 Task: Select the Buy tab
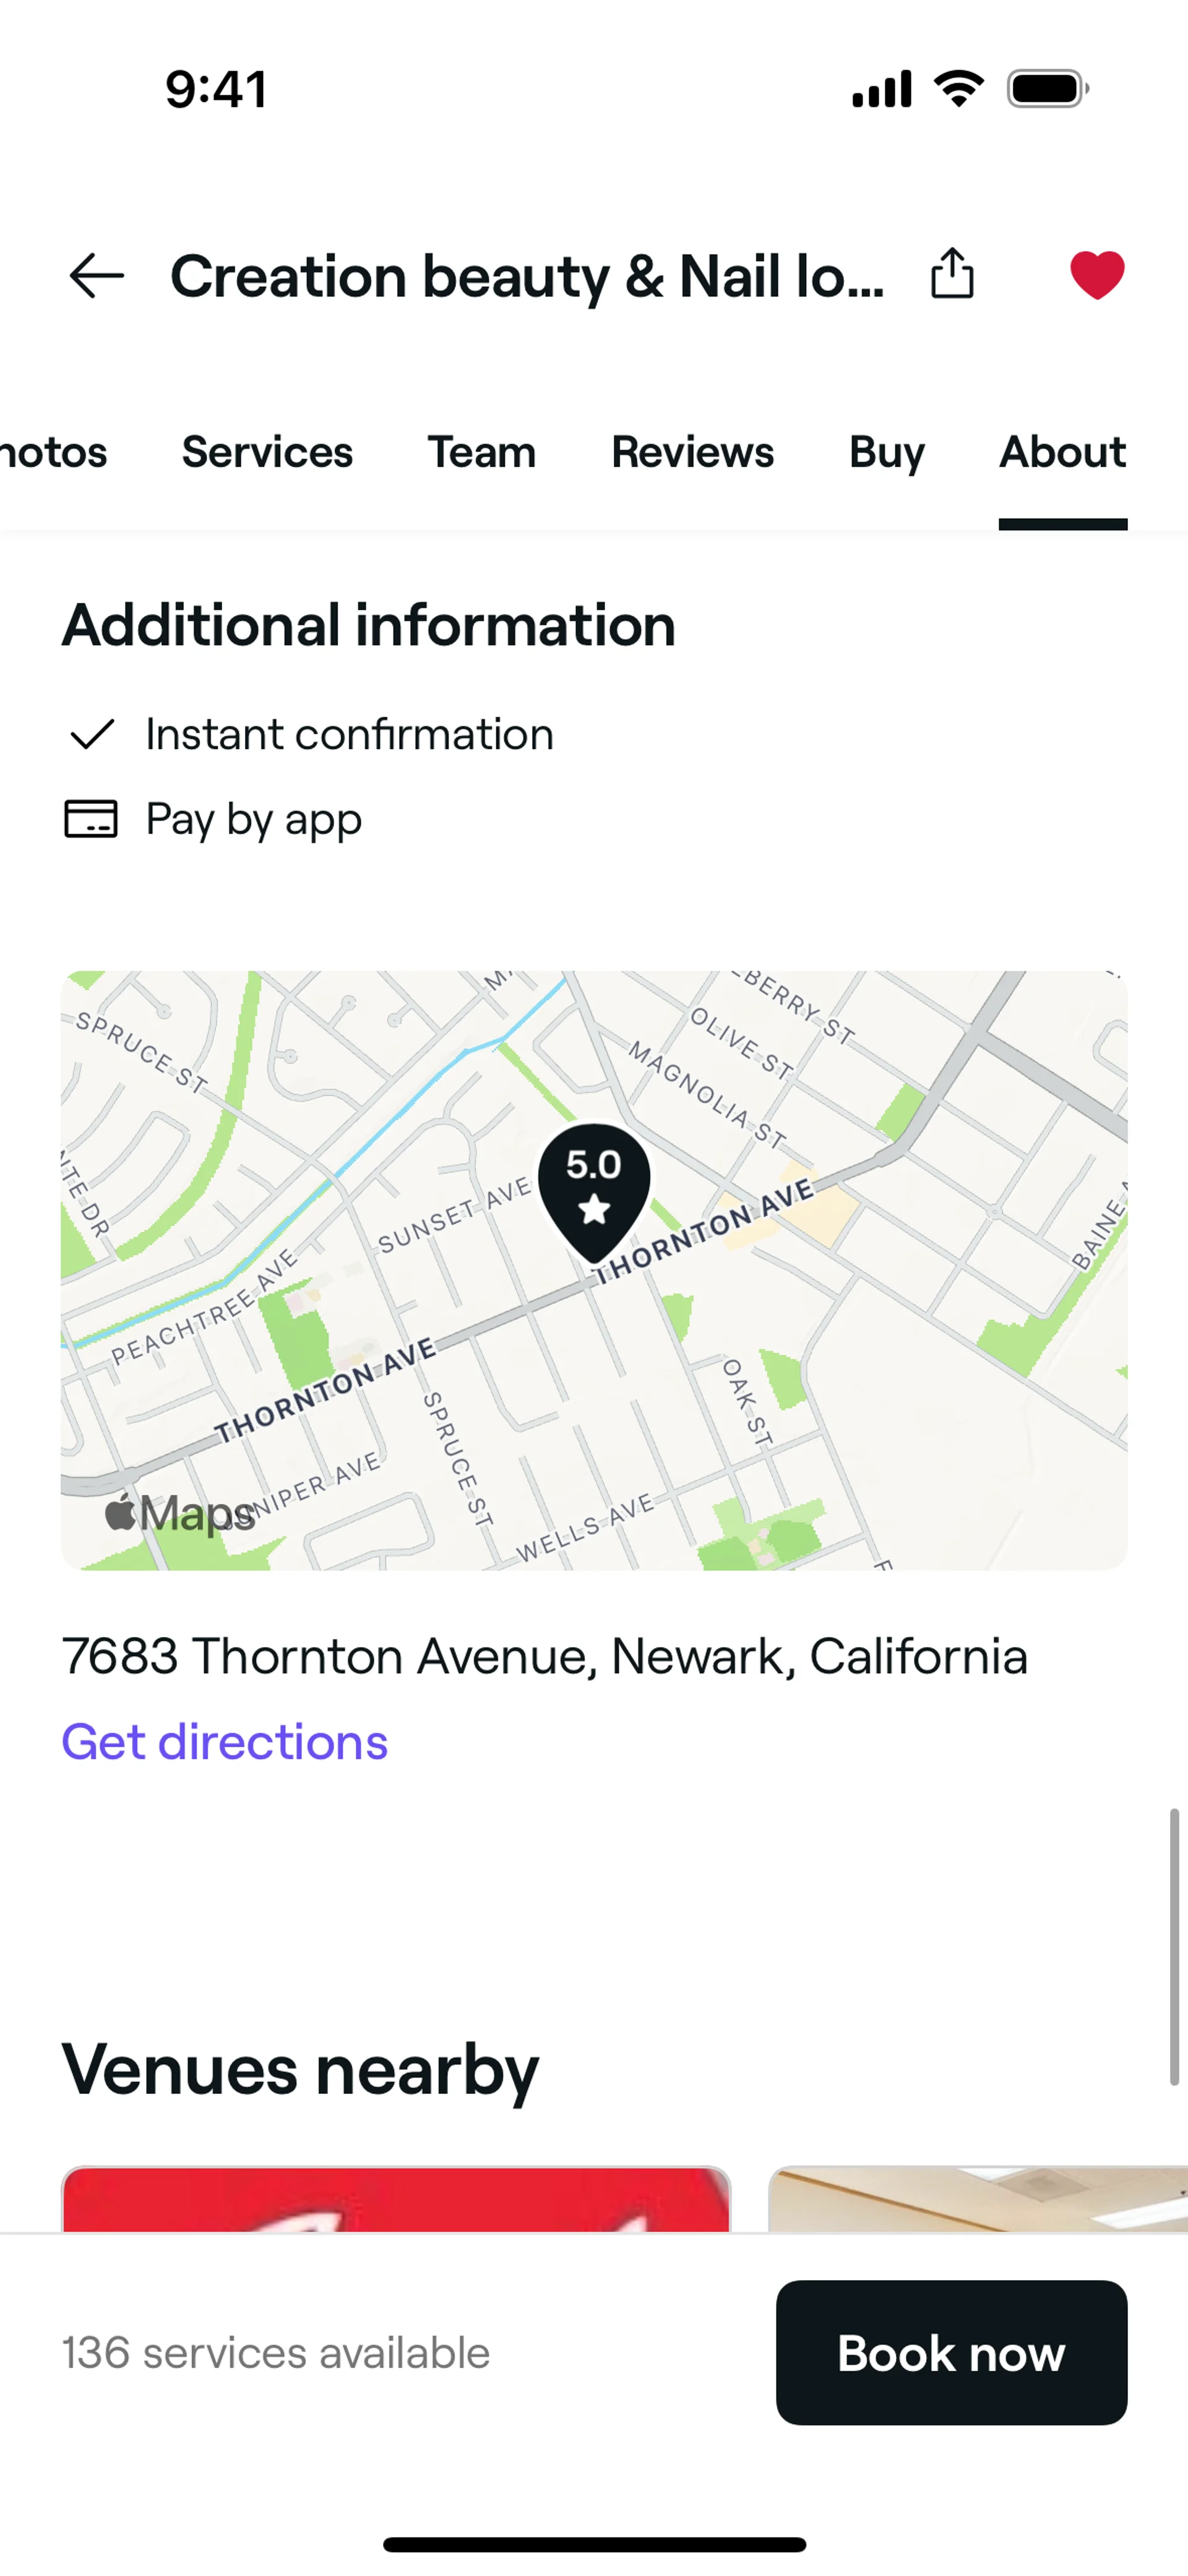pyautogui.click(x=887, y=452)
